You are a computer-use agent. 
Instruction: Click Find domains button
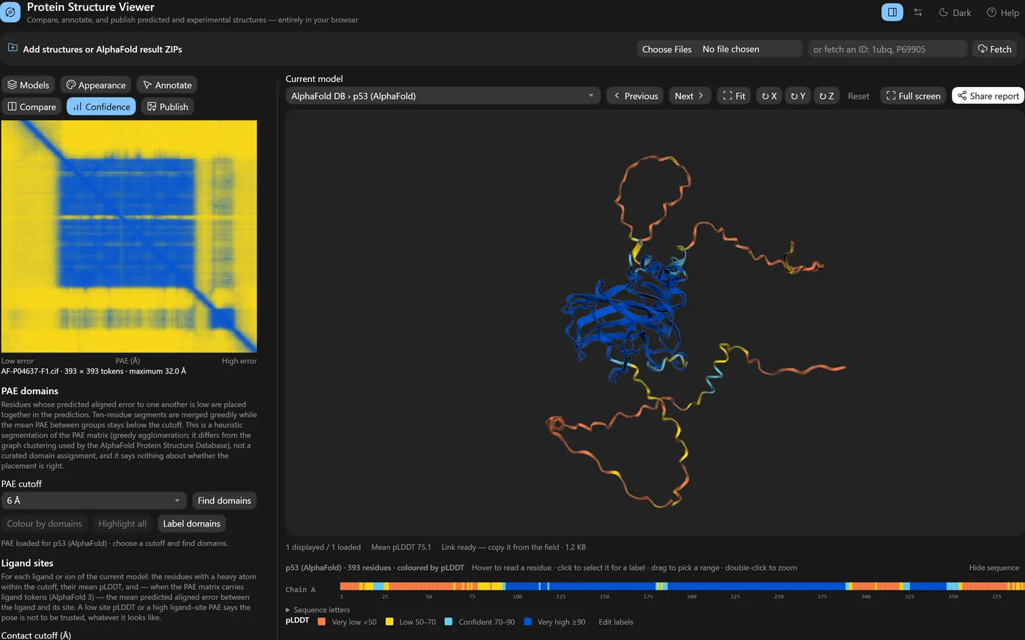pos(224,500)
